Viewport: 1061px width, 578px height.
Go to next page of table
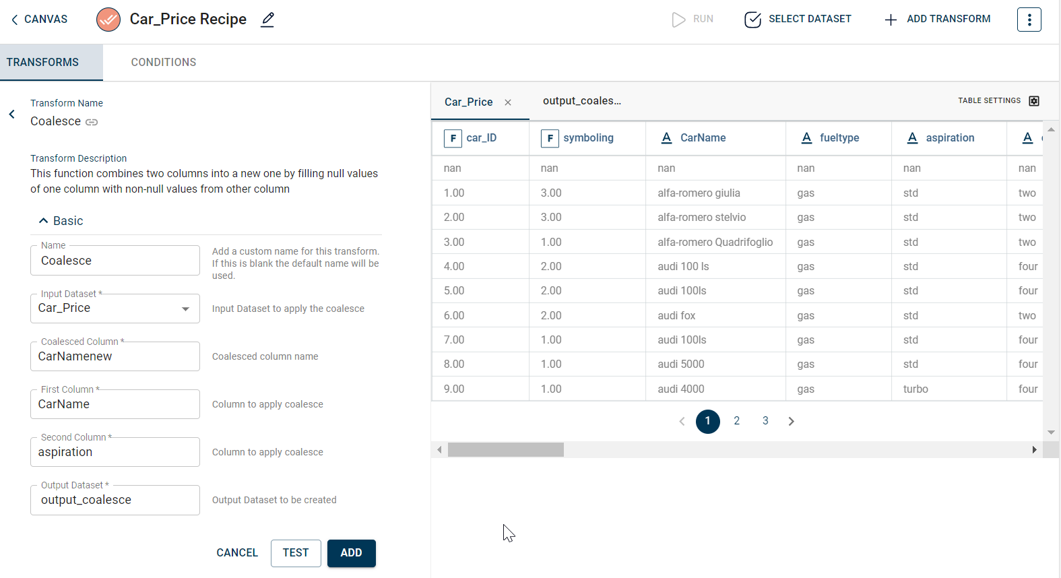click(792, 421)
